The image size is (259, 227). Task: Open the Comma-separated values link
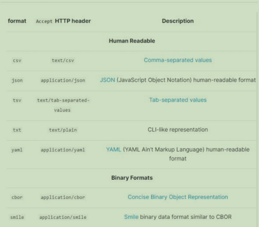[x=177, y=60]
